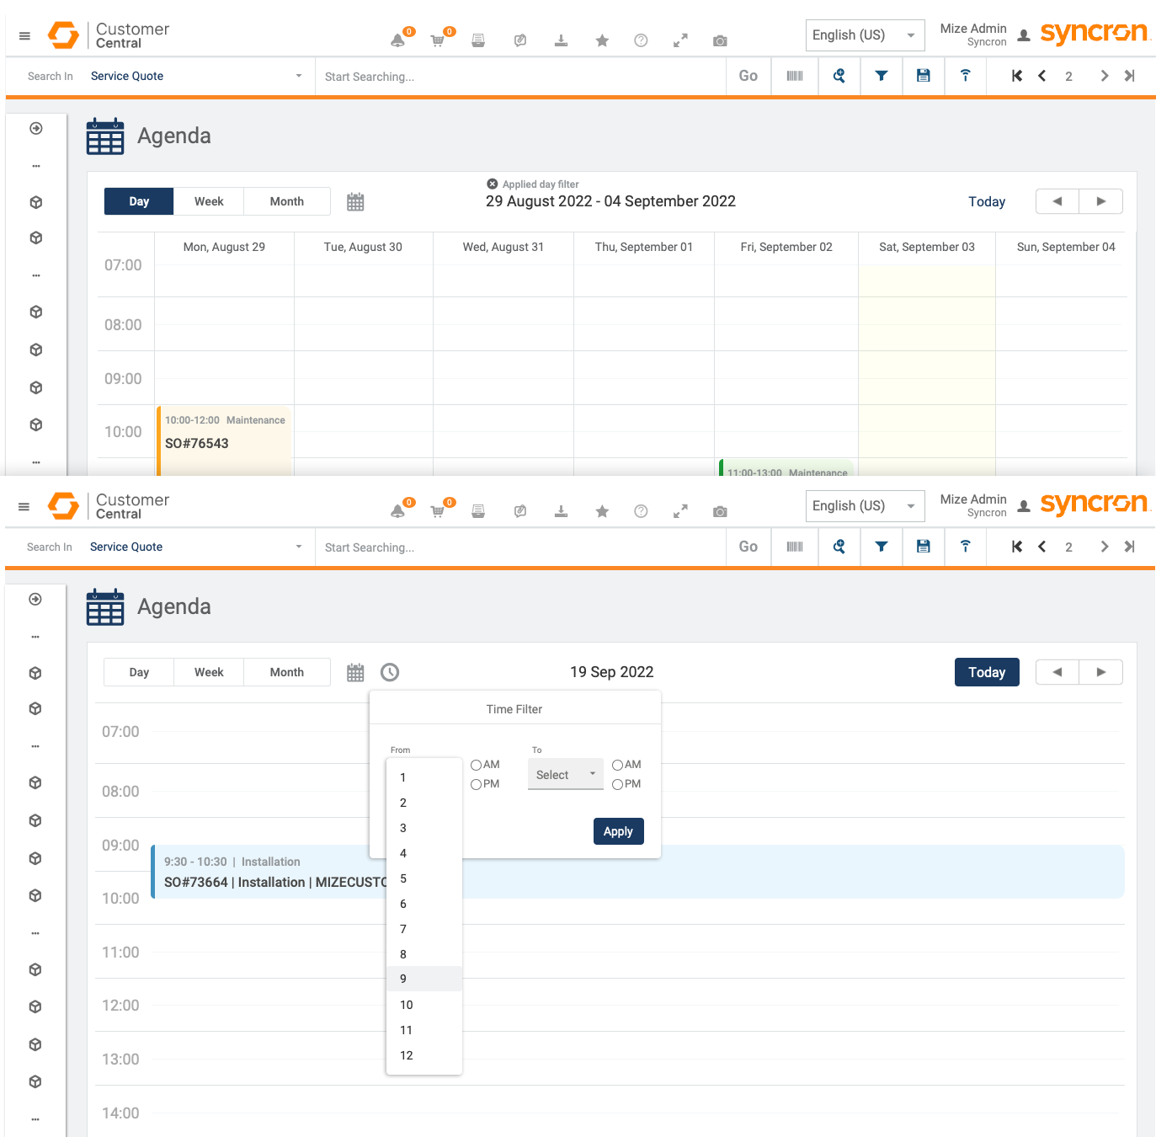
Task: Switch to Month view in top Agenda
Action: point(287,201)
